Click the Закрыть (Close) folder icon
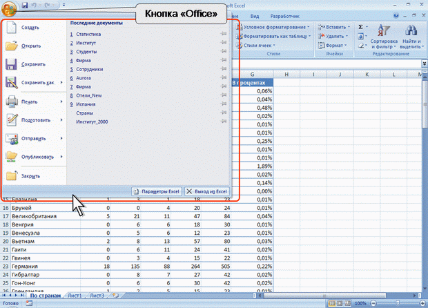 [11, 176]
